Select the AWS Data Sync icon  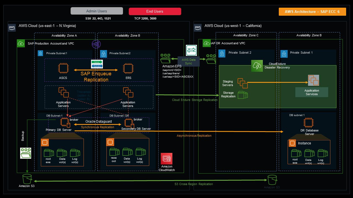point(192,51)
